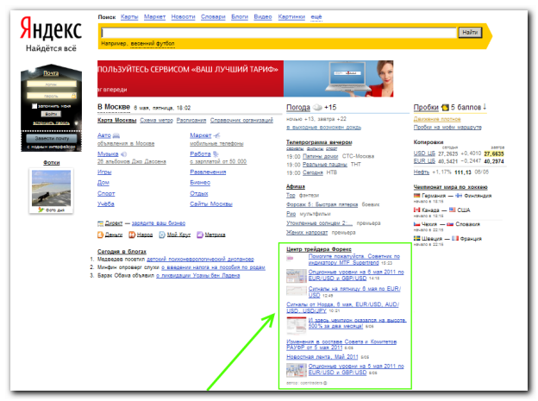Open the Блоги tab above search
Image resolution: width=538 pixels, height=401 pixels.
click(x=240, y=17)
